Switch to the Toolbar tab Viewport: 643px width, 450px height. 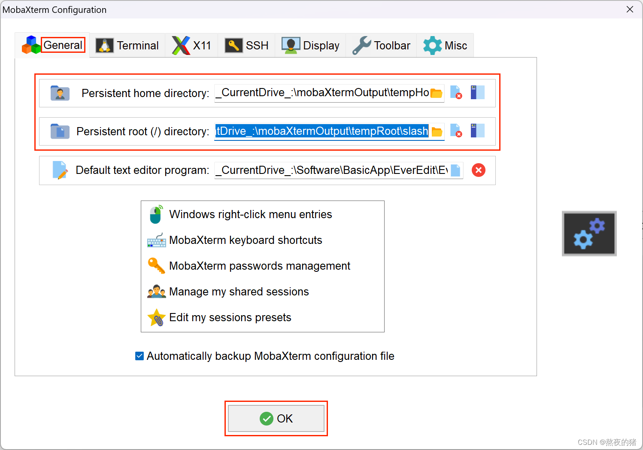(381, 45)
